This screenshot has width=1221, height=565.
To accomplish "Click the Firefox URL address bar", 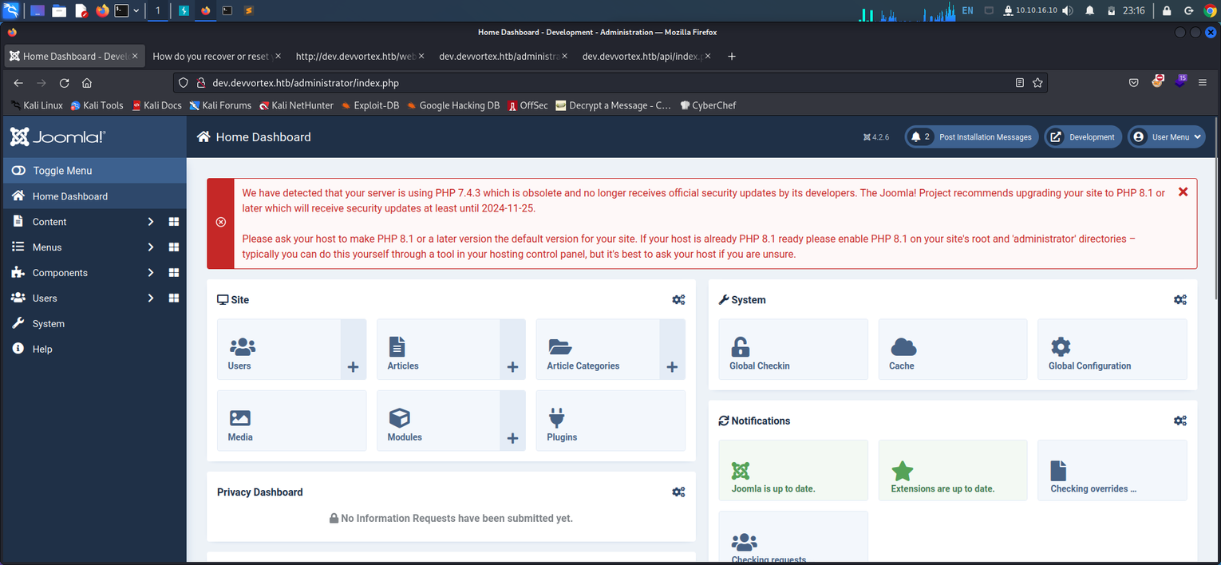I will point(610,83).
